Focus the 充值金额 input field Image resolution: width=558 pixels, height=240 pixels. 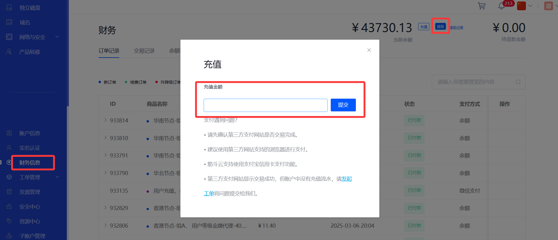tap(265, 105)
